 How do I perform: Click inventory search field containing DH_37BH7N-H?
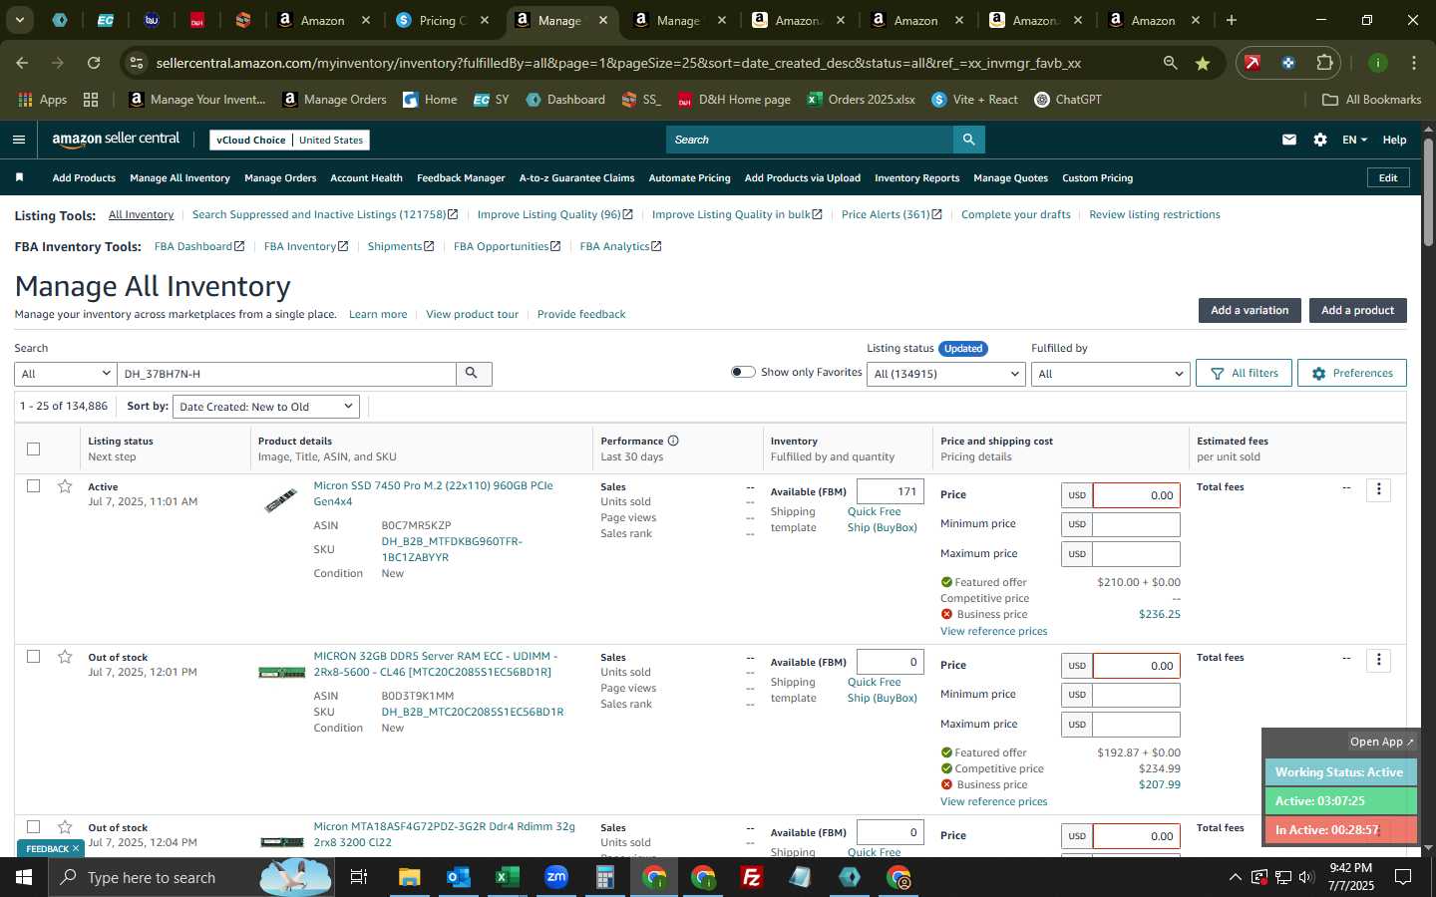tap(286, 374)
